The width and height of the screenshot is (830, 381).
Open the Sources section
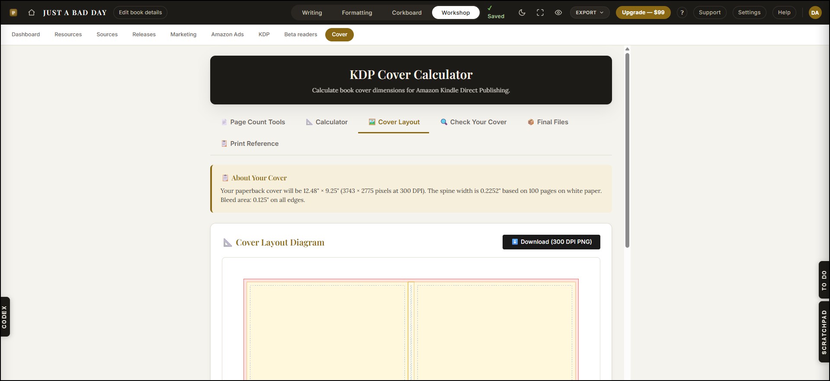pyautogui.click(x=107, y=35)
